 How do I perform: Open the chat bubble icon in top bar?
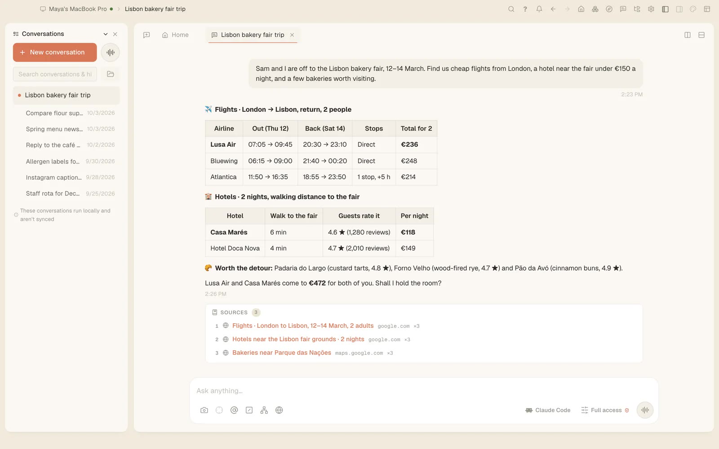coord(623,9)
